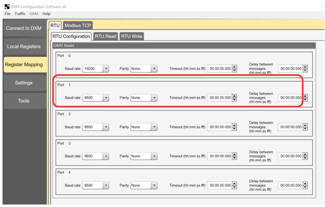Image resolution: width=325 pixels, height=207 pixels.
Task: Click Port 0 delay between messages spinner
Action: coord(305,69)
